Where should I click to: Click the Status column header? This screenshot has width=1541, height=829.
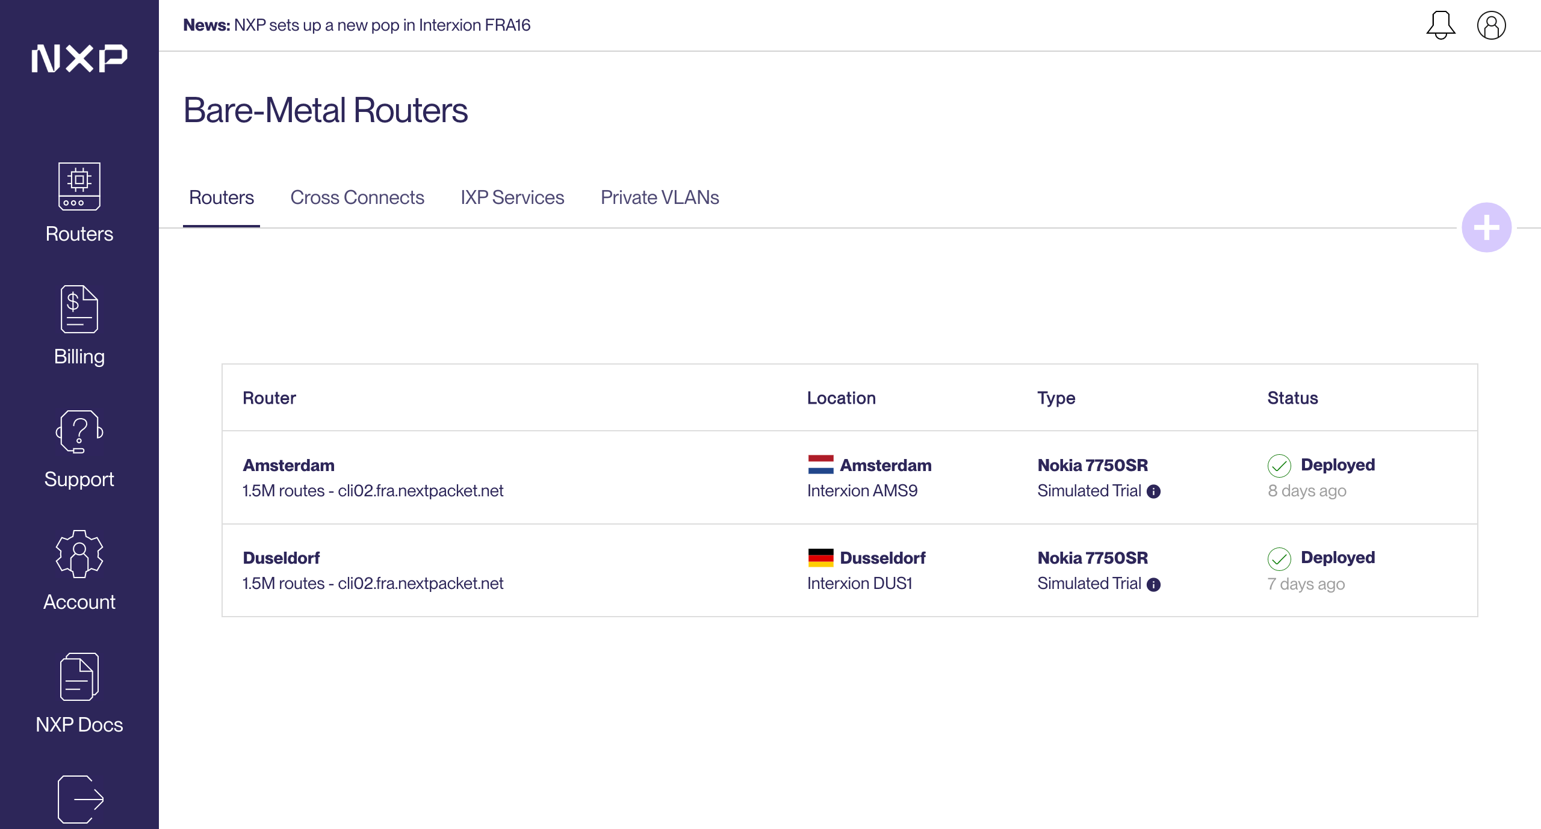(1293, 398)
